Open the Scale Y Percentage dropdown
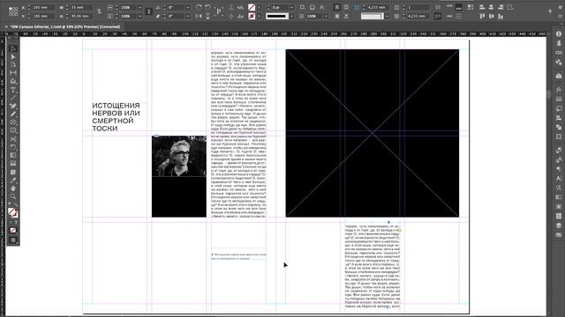The image size is (565, 317). (x=139, y=16)
